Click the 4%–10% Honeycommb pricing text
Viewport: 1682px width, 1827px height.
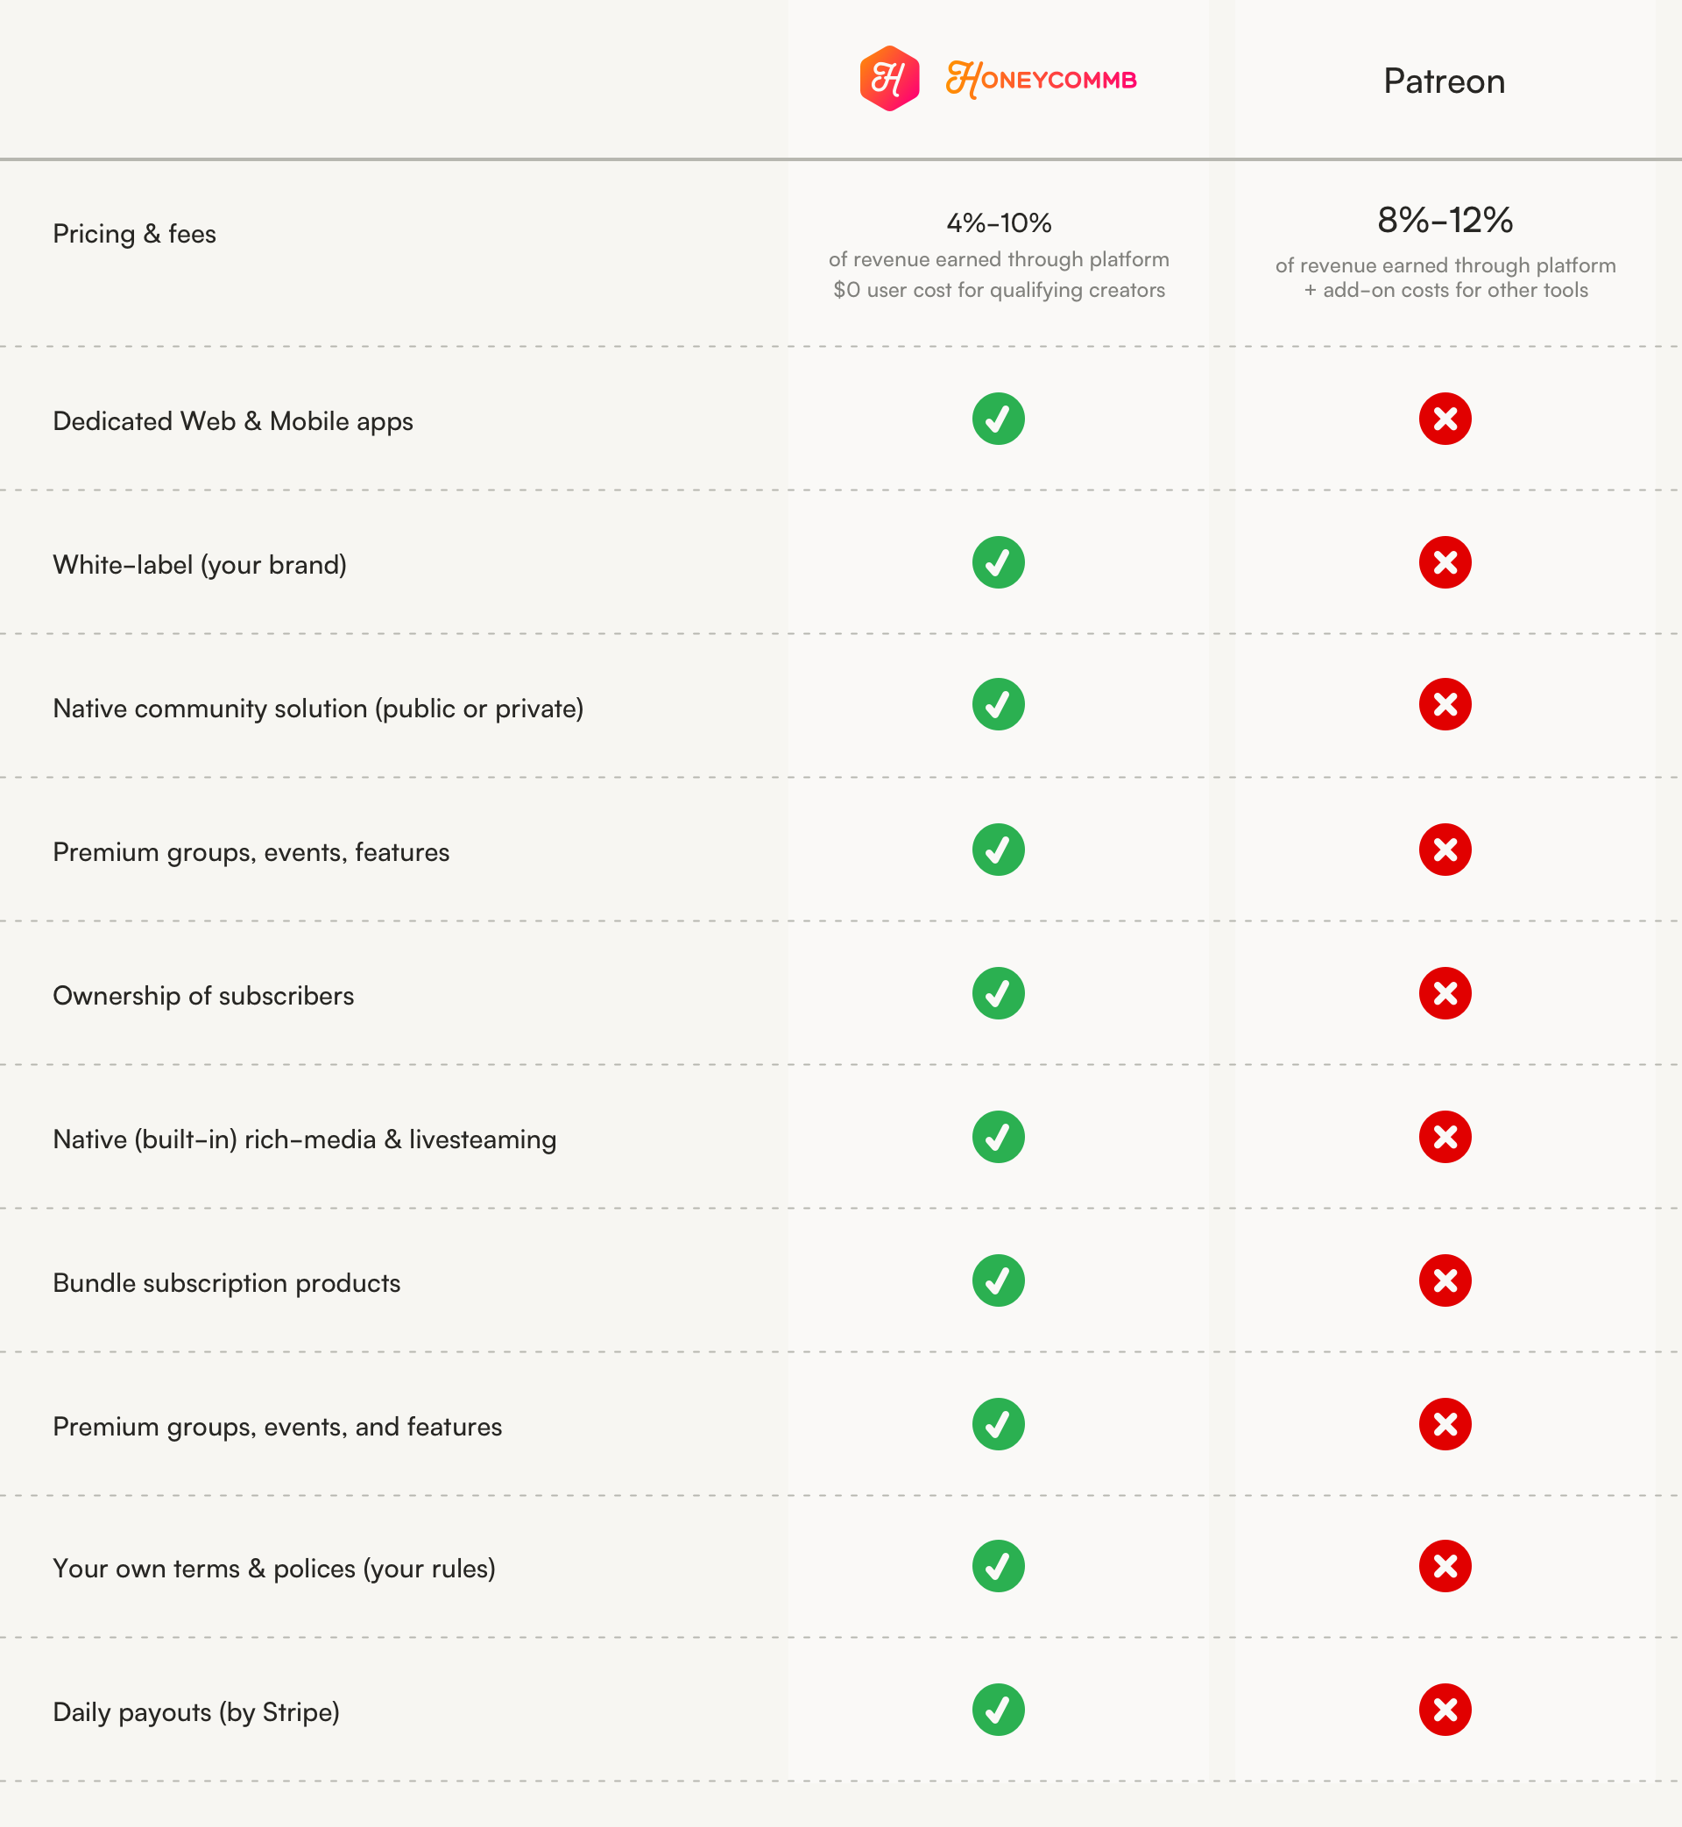point(1000,222)
